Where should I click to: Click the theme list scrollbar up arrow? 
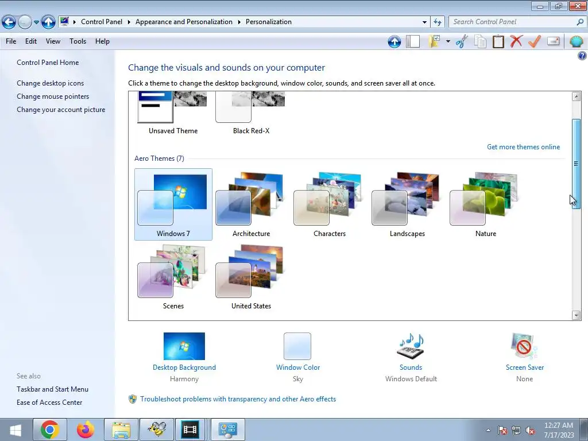[x=577, y=96]
